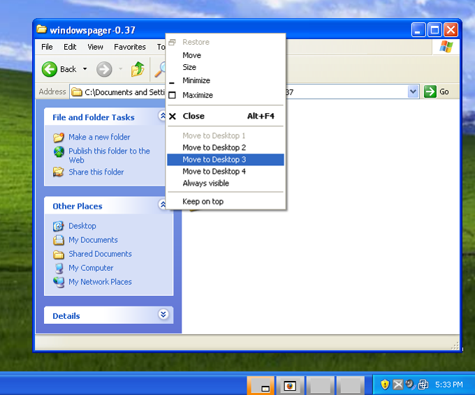Expand the Details panel

click(x=163, y=314)
